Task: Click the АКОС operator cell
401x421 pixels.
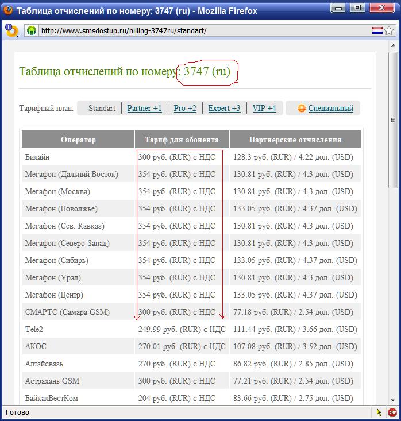Action: [x=78, y=346]
